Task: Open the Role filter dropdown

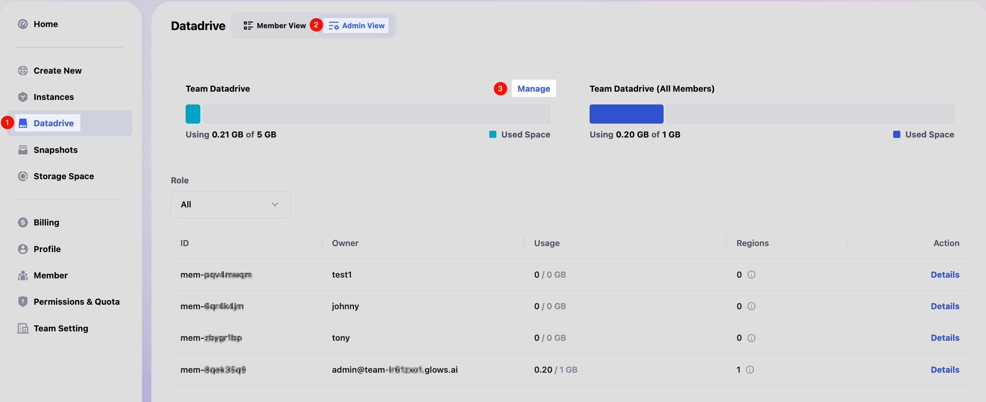Action: pos(230,205)
